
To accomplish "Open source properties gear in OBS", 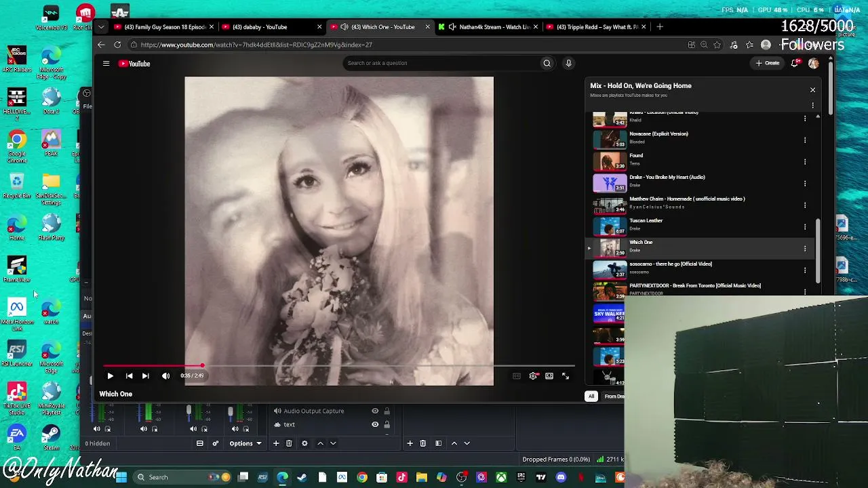I will point(304,443).
